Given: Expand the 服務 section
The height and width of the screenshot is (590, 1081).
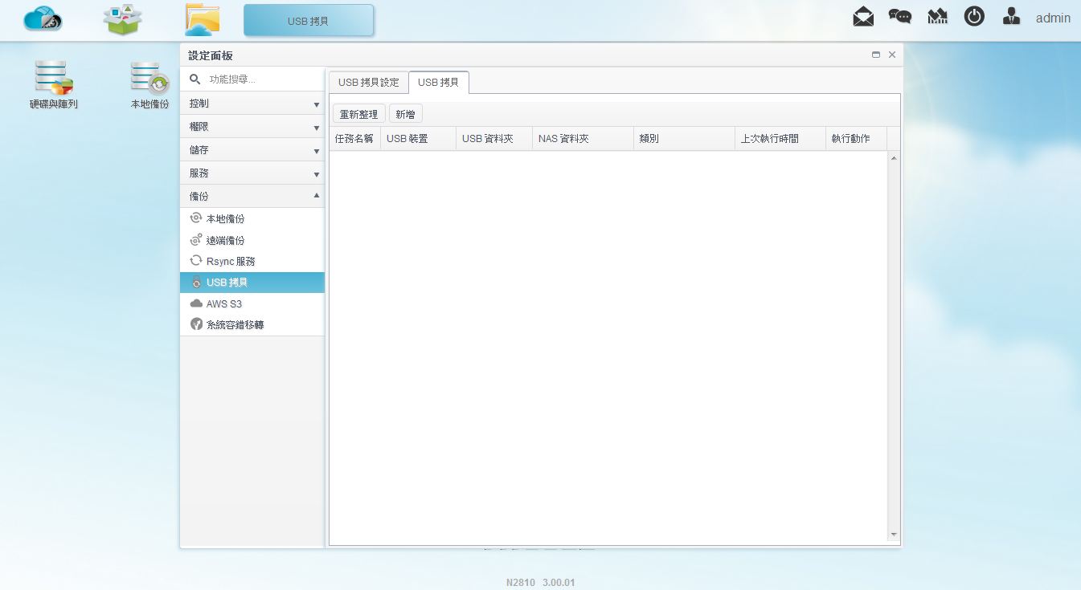Looking at the screenshot, I should tap(252, 173).
